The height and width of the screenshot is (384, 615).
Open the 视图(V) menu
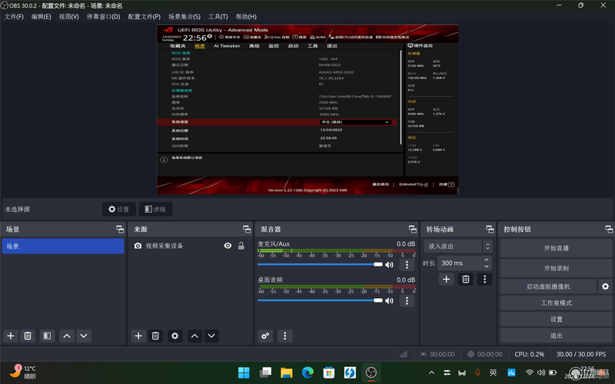click(69, 16)
